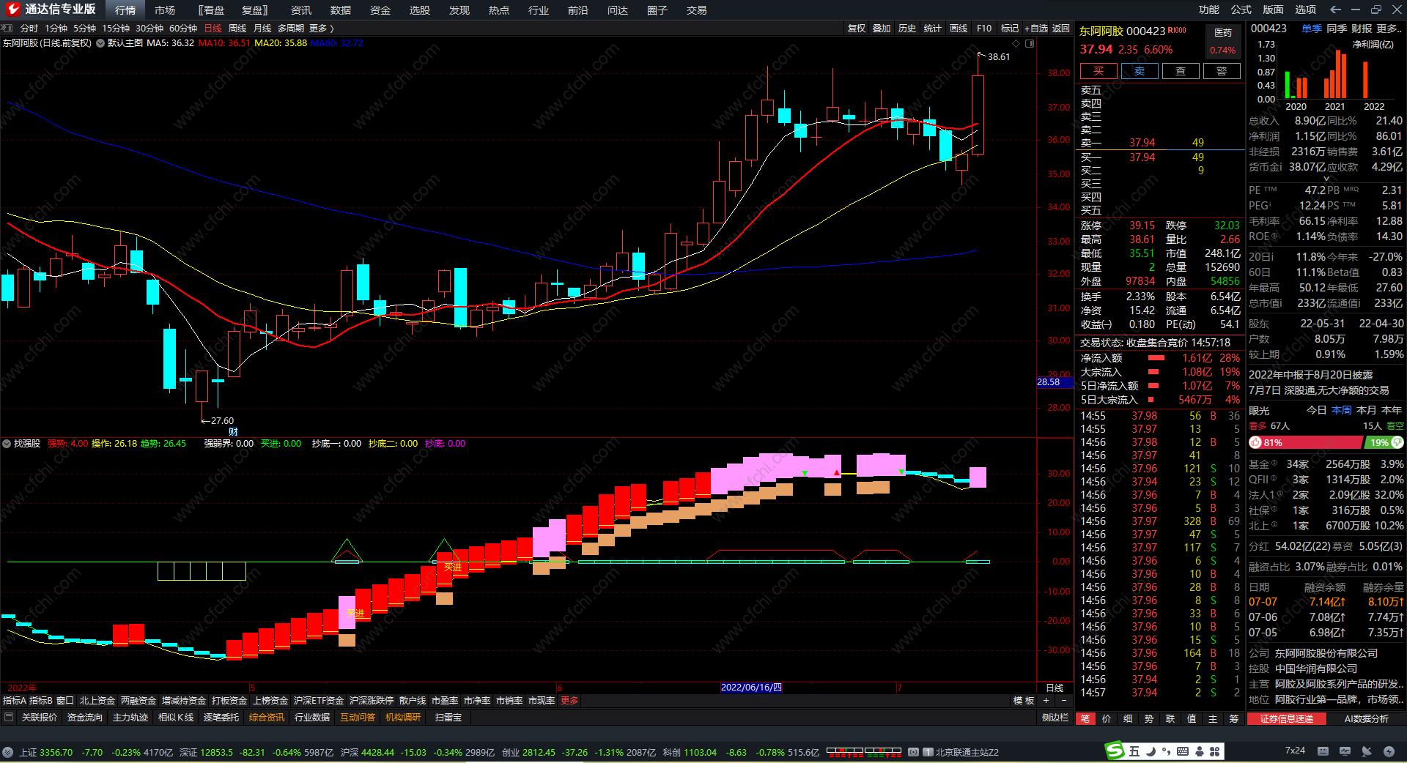Click the blue 卖 sell button
Screen dimensions: 1407x763
pos(1140,71)
